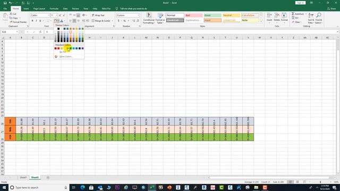Toggle Underline formatting
The width and height of the screenshot is (340, 191).
point(40,21)
